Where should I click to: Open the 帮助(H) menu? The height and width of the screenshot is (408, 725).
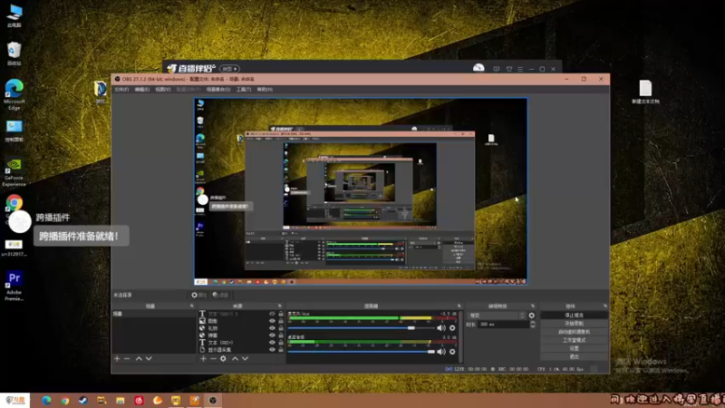point(265,89)
